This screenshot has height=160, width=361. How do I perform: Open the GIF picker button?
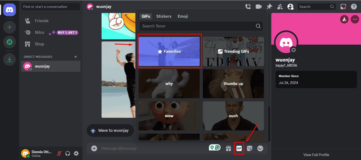coord(239,148)
